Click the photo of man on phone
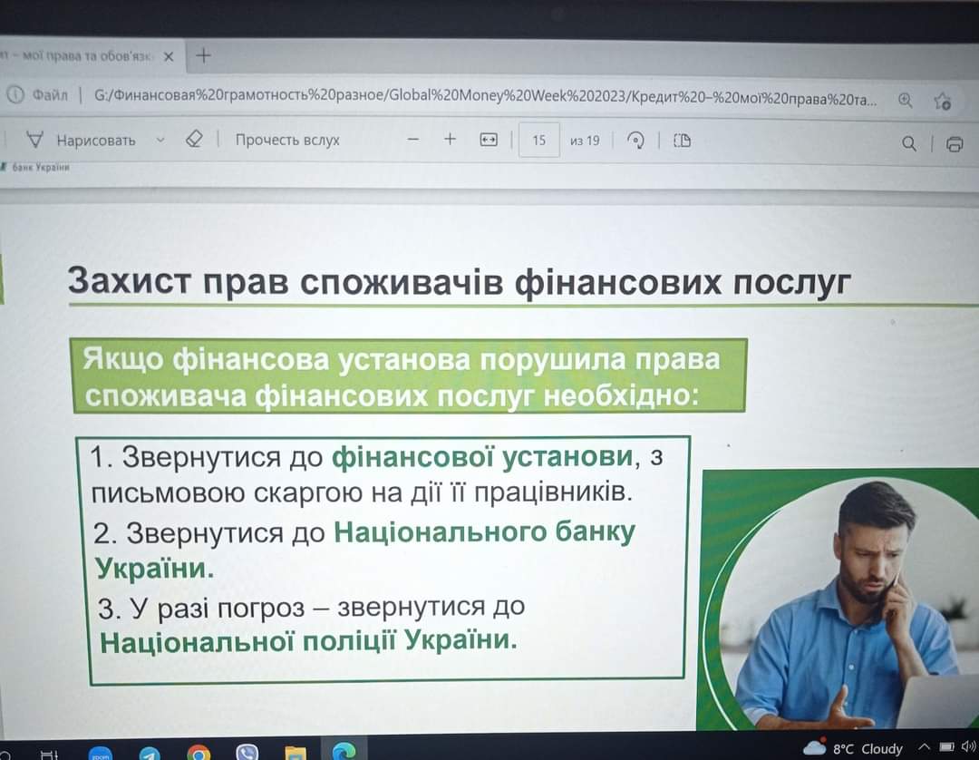Viewport: 979px width, 760px height. pos(839,599)
